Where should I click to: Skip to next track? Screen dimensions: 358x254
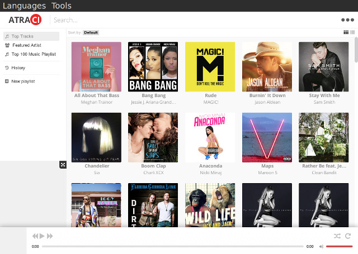click(50, 236)
